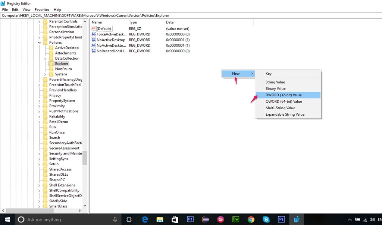382x225 pixels.
Task: Collapse the Policies tree node
Action: [x=40, y=43]
